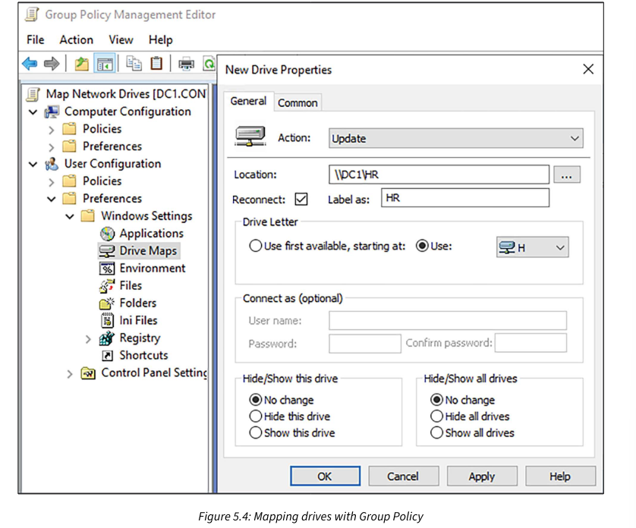
Task: Click the Refresh toolbar icon
Action: click(209, 64)
